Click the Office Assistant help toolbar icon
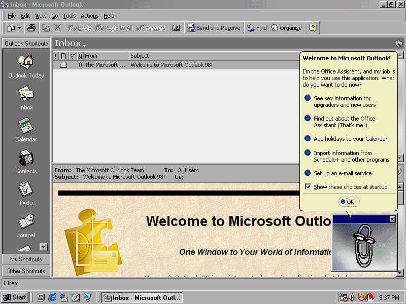406x304 pixels. 313,28
